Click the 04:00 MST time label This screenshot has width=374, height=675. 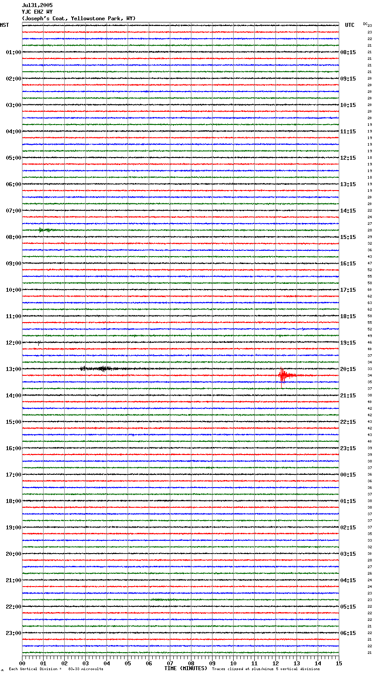pyautogui.click(x=14, y=132)
